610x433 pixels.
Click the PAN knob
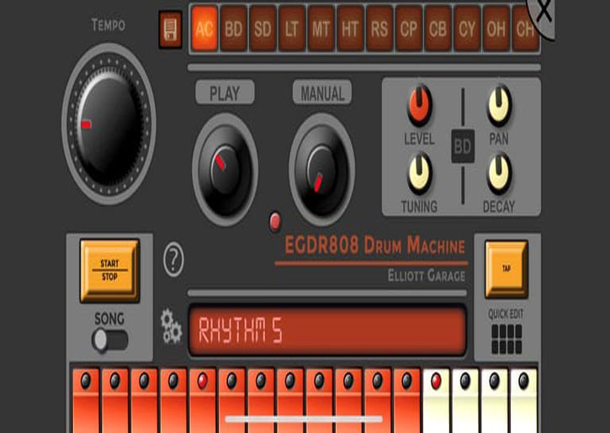click(499, 104)
